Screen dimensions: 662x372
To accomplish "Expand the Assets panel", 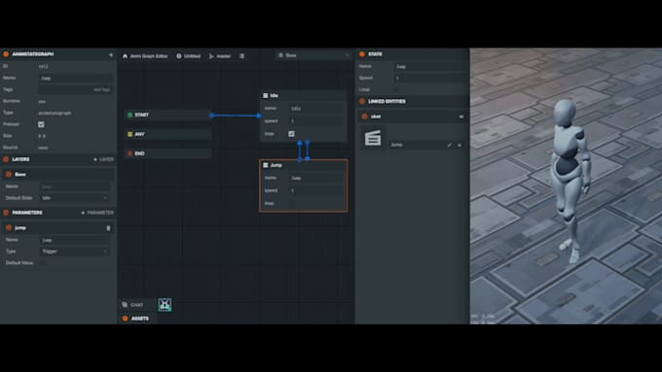I will [136, 319].
